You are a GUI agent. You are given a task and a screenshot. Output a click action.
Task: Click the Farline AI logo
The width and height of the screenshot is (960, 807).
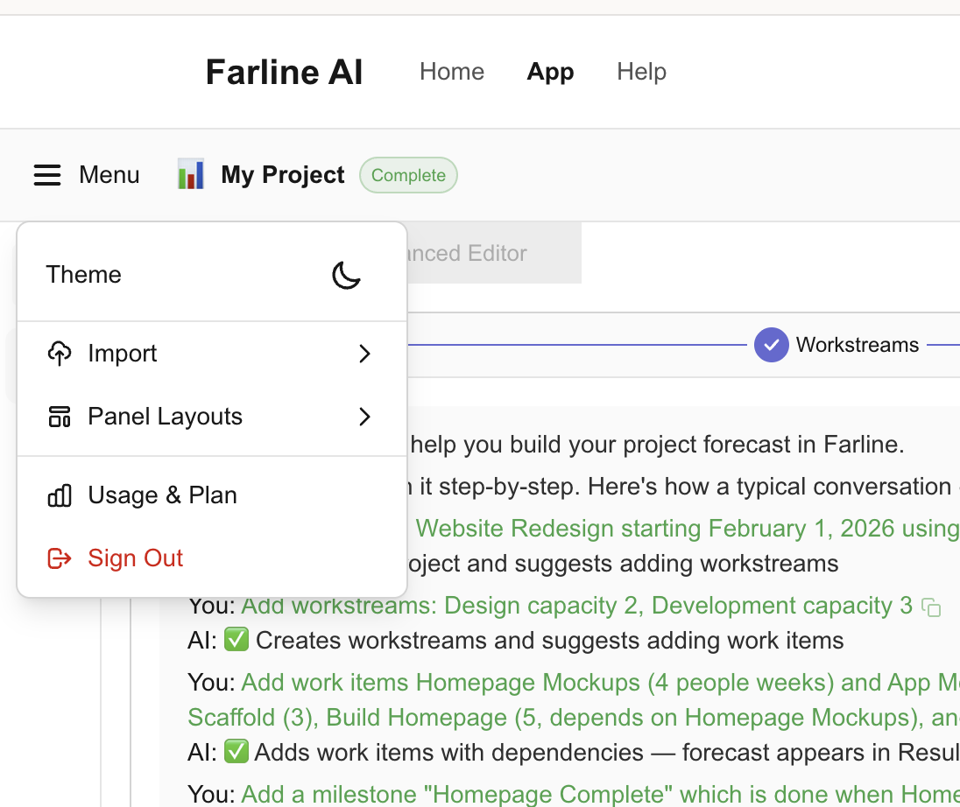point(284,72)
